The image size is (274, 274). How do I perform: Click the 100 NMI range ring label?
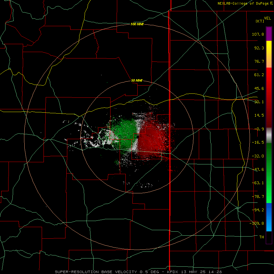(x=137, y=24)
